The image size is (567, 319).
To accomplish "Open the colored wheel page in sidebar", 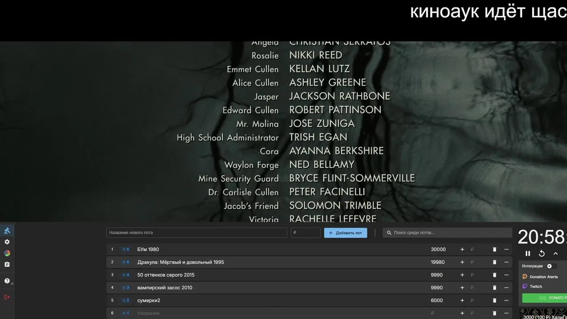I will pos(7,253).
